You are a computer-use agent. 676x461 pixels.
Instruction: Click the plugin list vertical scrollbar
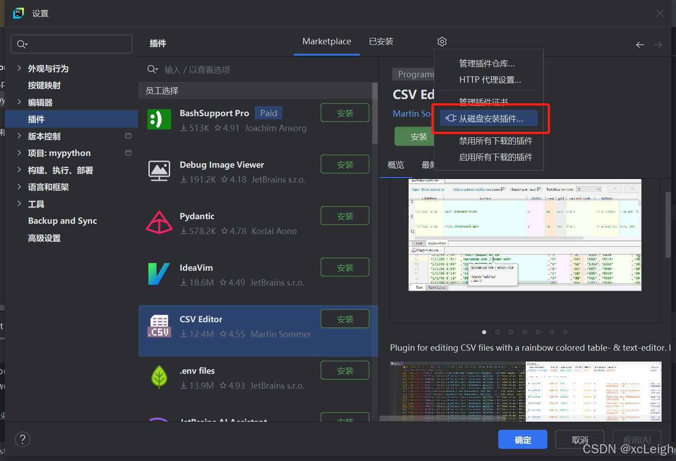(x=375, y=113)
